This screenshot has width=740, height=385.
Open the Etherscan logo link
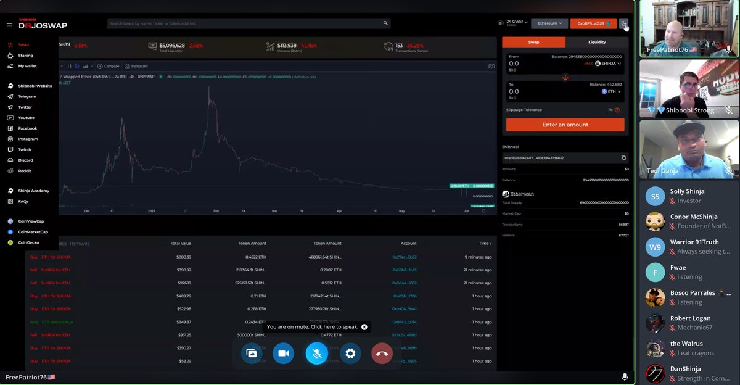(x=518, y=194)
